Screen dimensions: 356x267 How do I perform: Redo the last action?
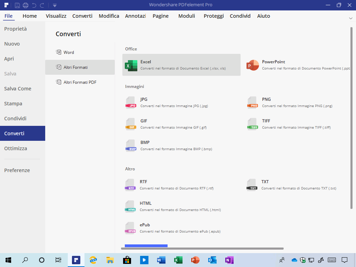pyautogui.click(x=42, y=5)
